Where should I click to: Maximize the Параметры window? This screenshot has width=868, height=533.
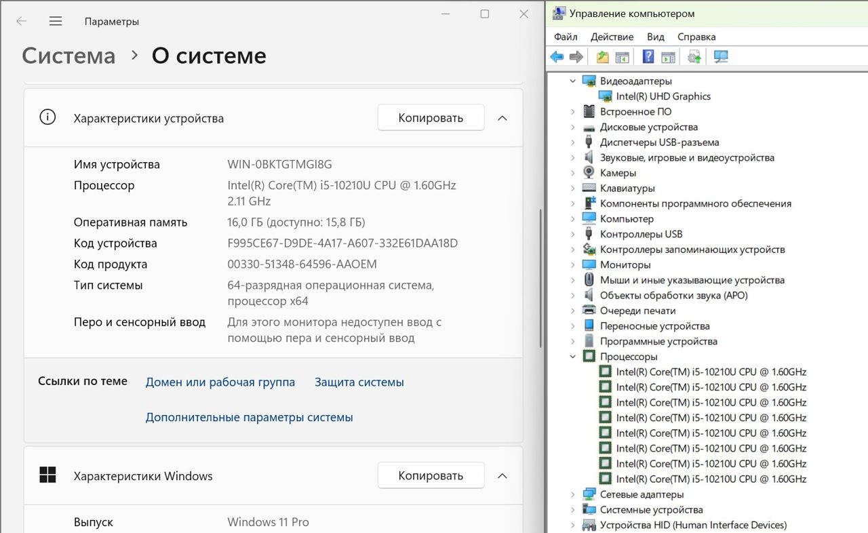pyautogui.click(x=485, y=14)
